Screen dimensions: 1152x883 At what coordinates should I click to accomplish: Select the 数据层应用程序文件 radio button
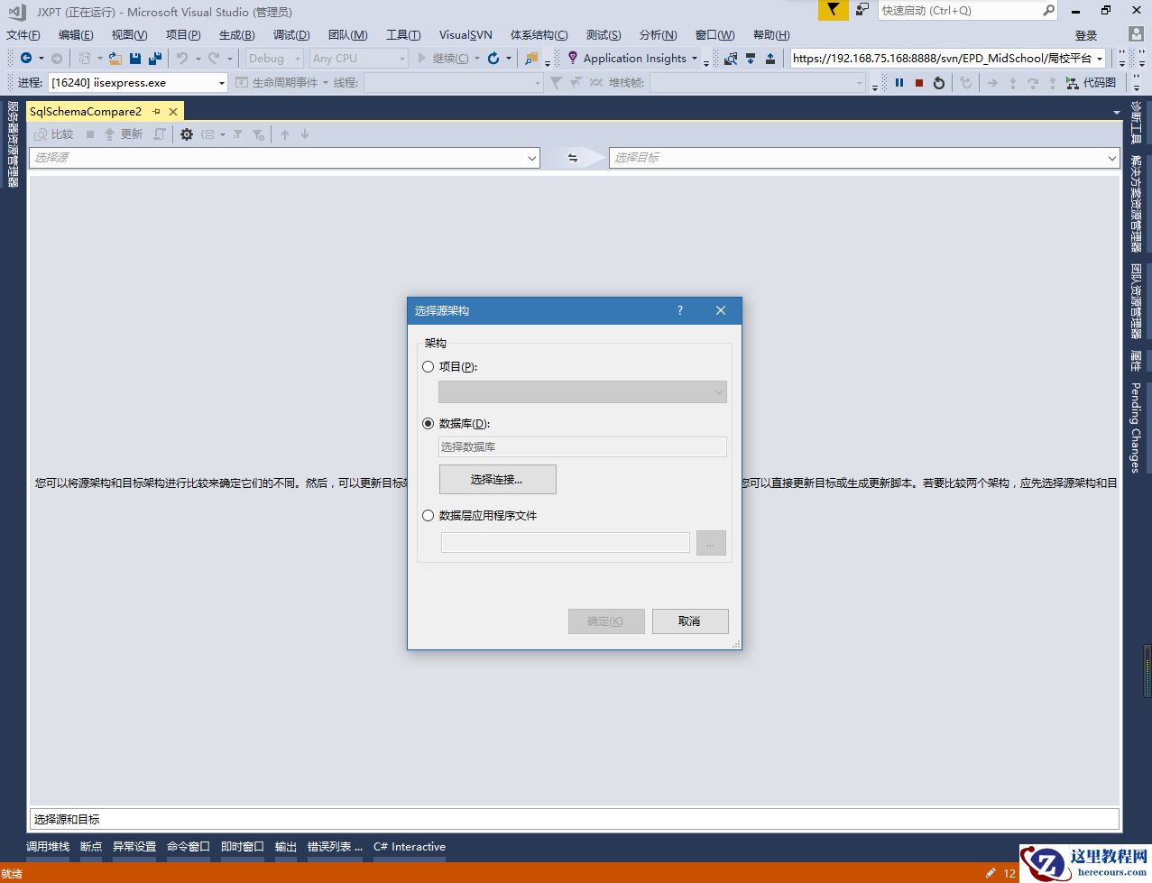[x=429, y=516]
